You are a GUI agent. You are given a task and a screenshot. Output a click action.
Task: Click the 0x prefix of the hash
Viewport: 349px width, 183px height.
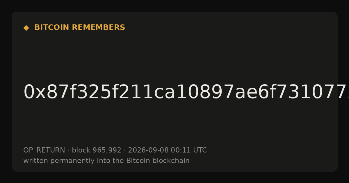click(x=35, y=92)
